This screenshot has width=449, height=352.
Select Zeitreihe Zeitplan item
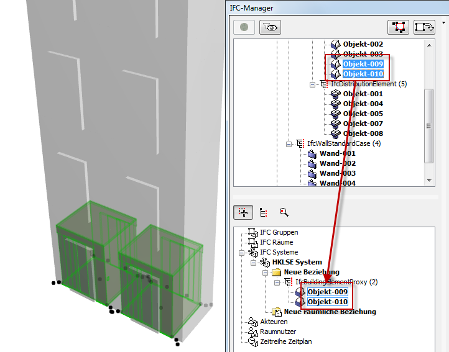pos(286,341)
